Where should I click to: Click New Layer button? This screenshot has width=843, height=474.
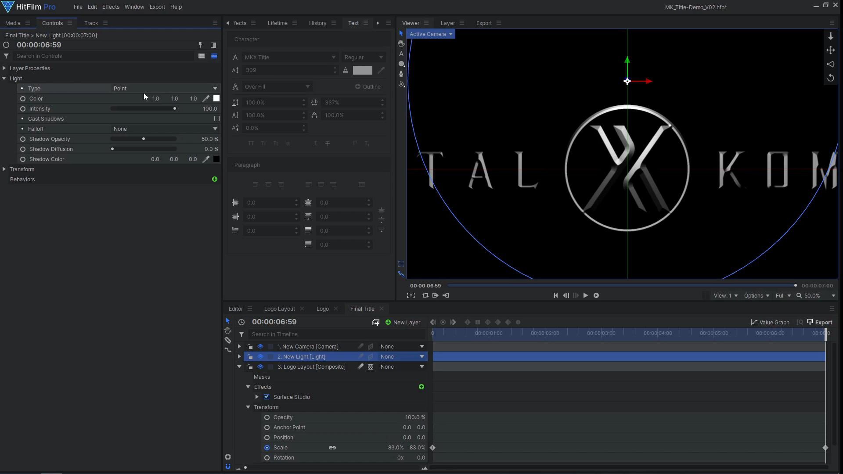point(403,322)
